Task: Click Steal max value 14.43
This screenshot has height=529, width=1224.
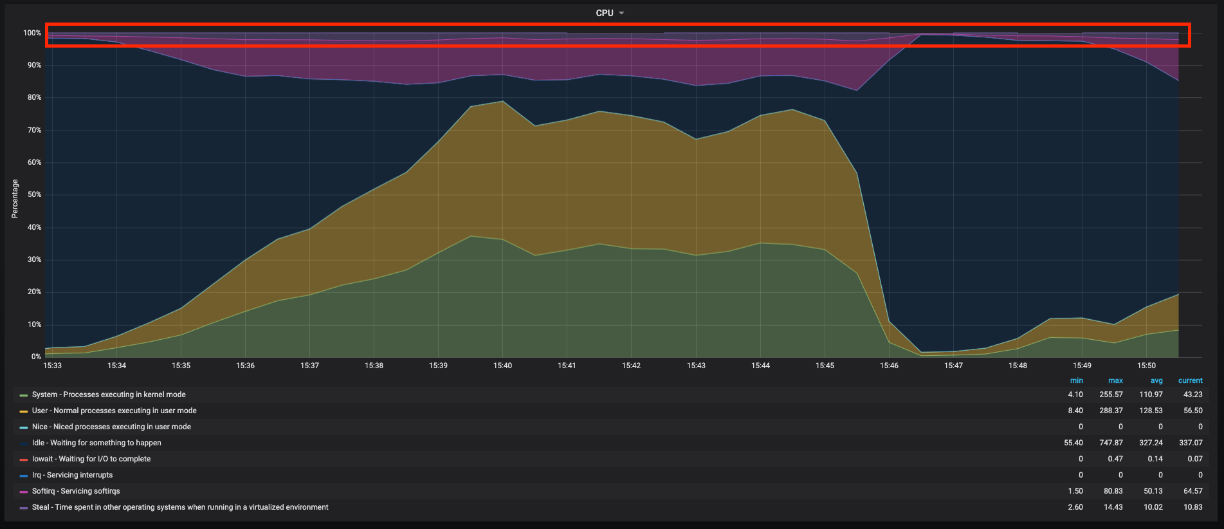Action: tap(1113, 507)
